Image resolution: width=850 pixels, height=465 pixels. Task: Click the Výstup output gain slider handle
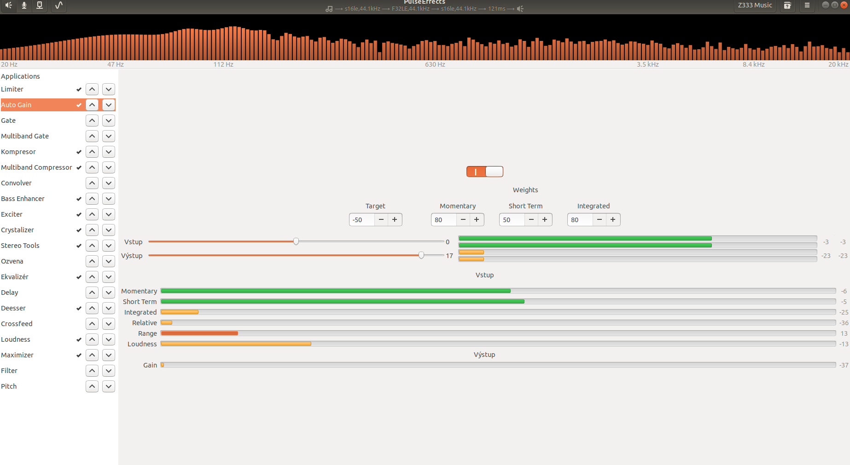[421, 255]
